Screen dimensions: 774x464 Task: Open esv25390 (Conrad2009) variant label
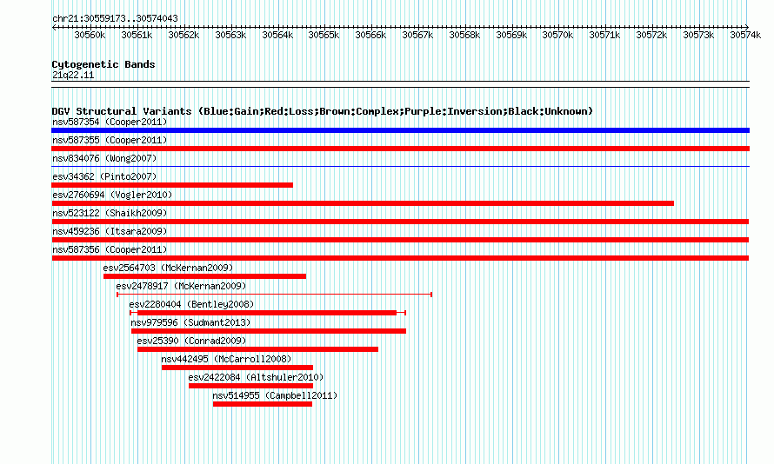(191, 341)
